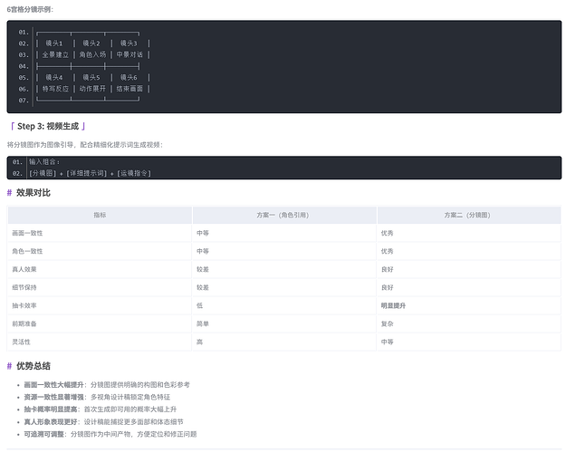Select the '动作展开' cell text
Image resolution: width=566 pixels, height=453 pixels.
point(92,89)
